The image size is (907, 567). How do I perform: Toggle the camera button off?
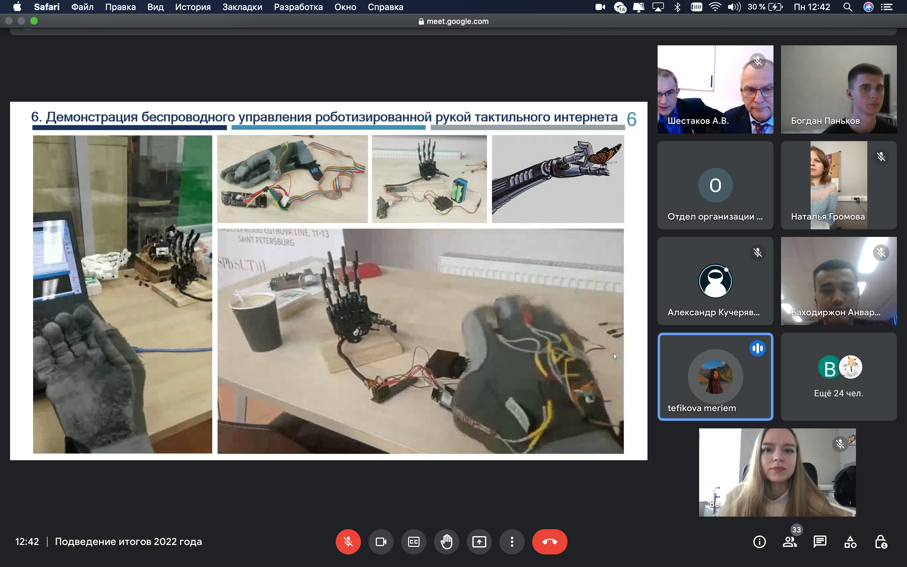(x=381, y=541)
